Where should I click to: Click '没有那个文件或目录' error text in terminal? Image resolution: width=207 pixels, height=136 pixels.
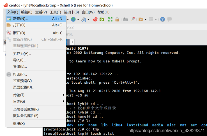[97, 108]
